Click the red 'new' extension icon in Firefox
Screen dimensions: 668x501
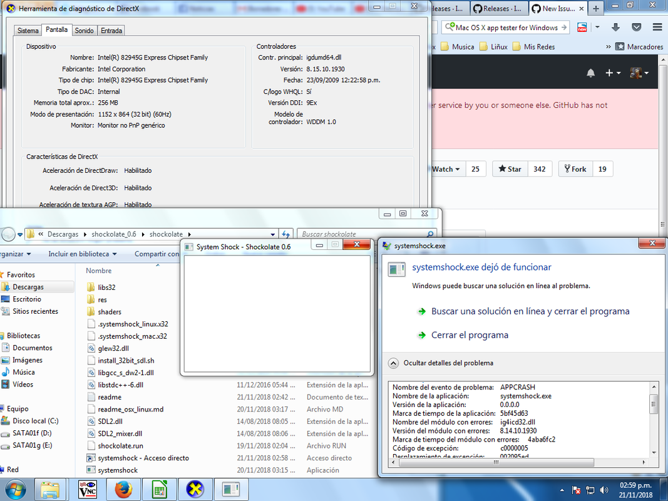(582, 28)
